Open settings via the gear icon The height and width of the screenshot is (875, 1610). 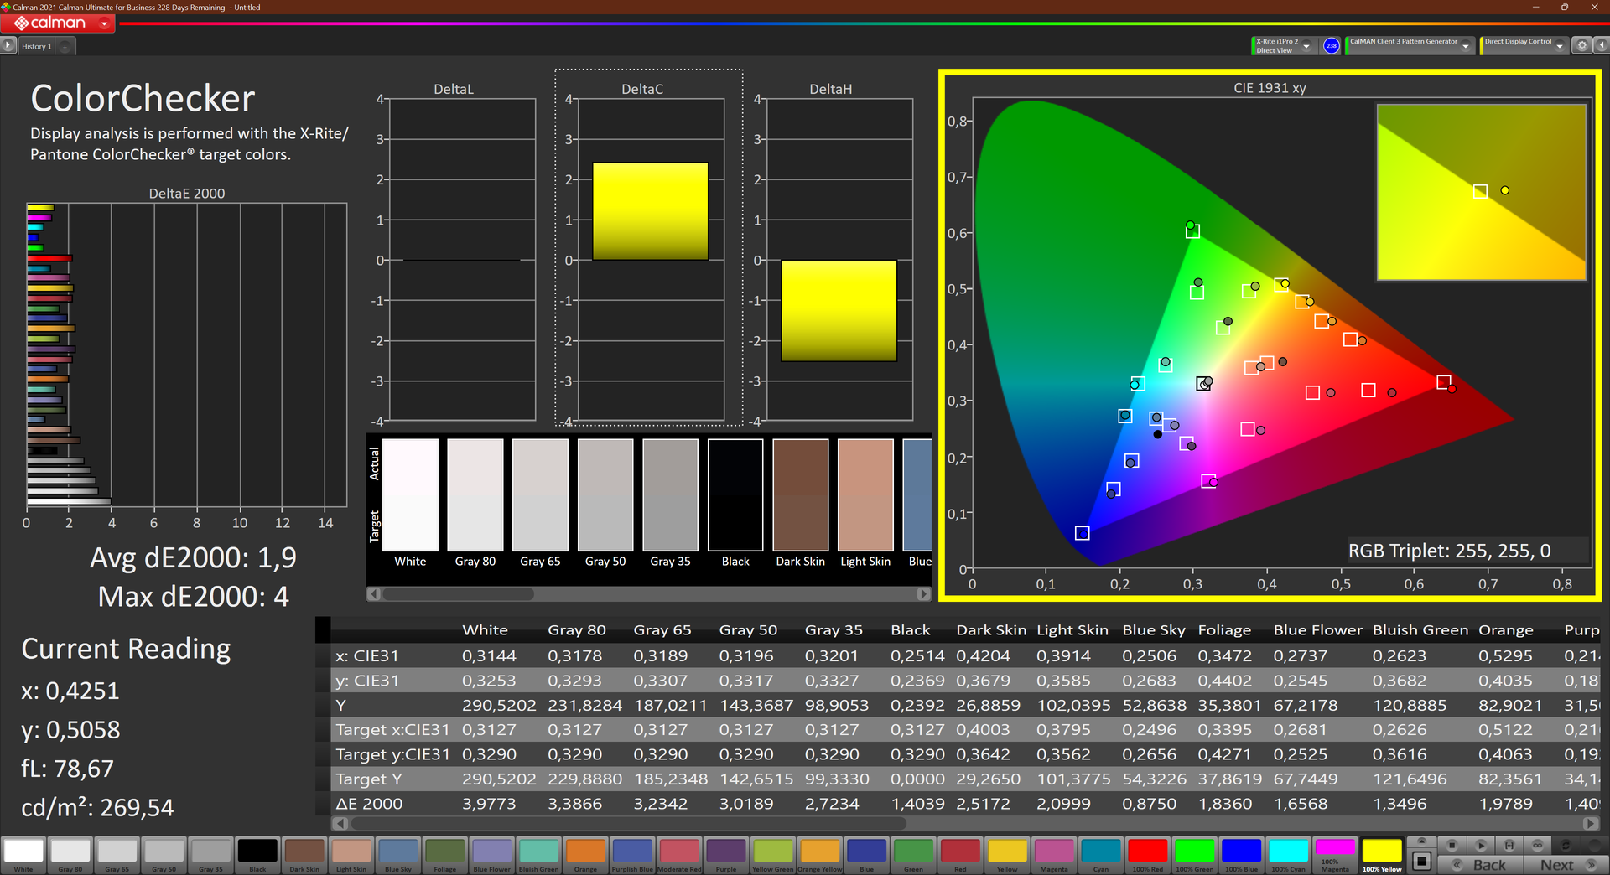(x=1581, y=46)
